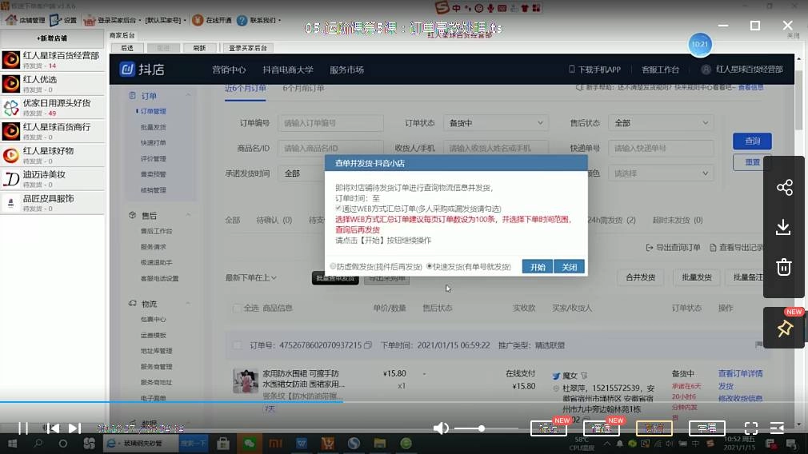The height and width of the screenshot is (454, 808).
Task: Switch to 近6个月订单 tab
Action: coord(246,89)
